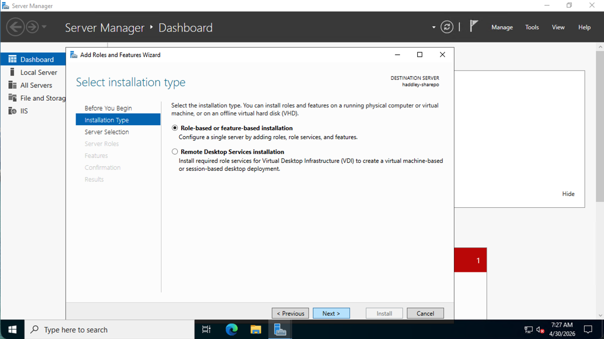Expand the dropdown arrow beside the refresh icon
Viewport: 604px width, 339px height.
(x=434, y=28)
